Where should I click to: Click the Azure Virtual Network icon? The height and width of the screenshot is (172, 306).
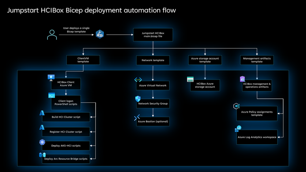coord(138,80)
